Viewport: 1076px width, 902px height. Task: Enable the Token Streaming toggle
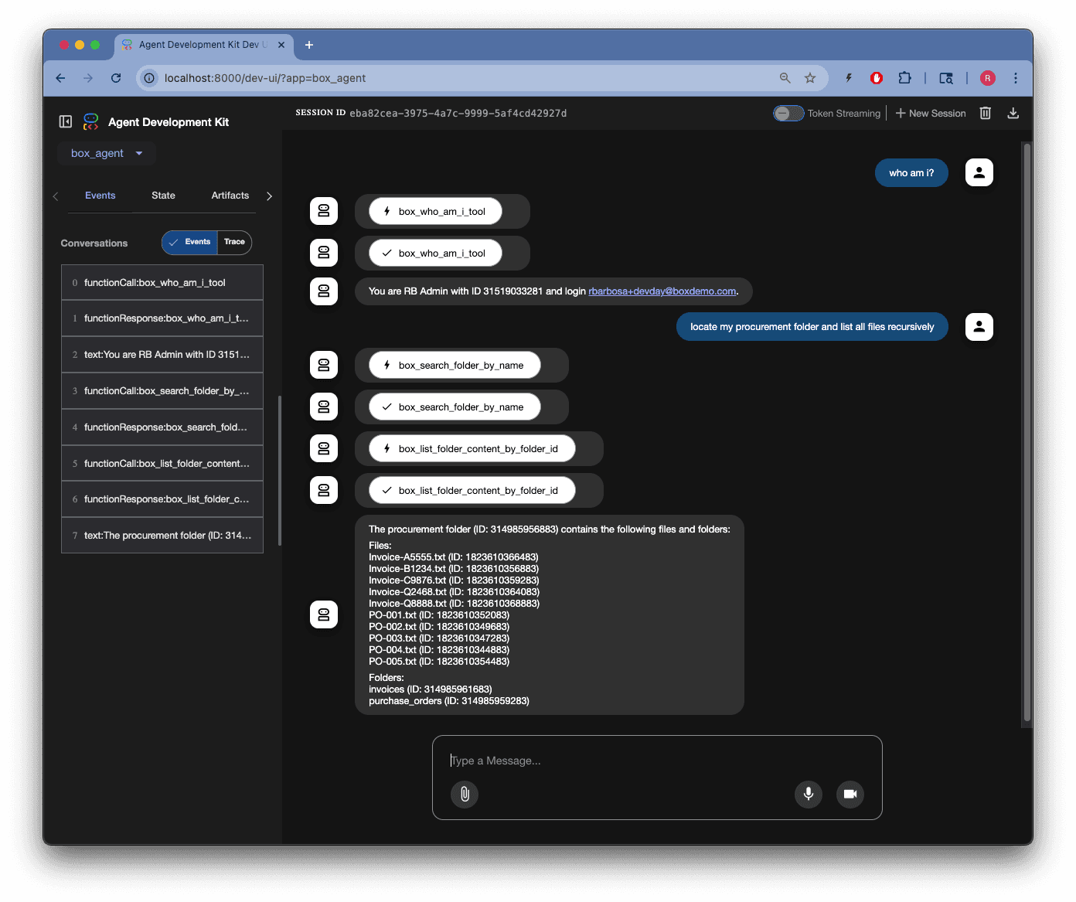pyautogui.click(x=788, y=114)
